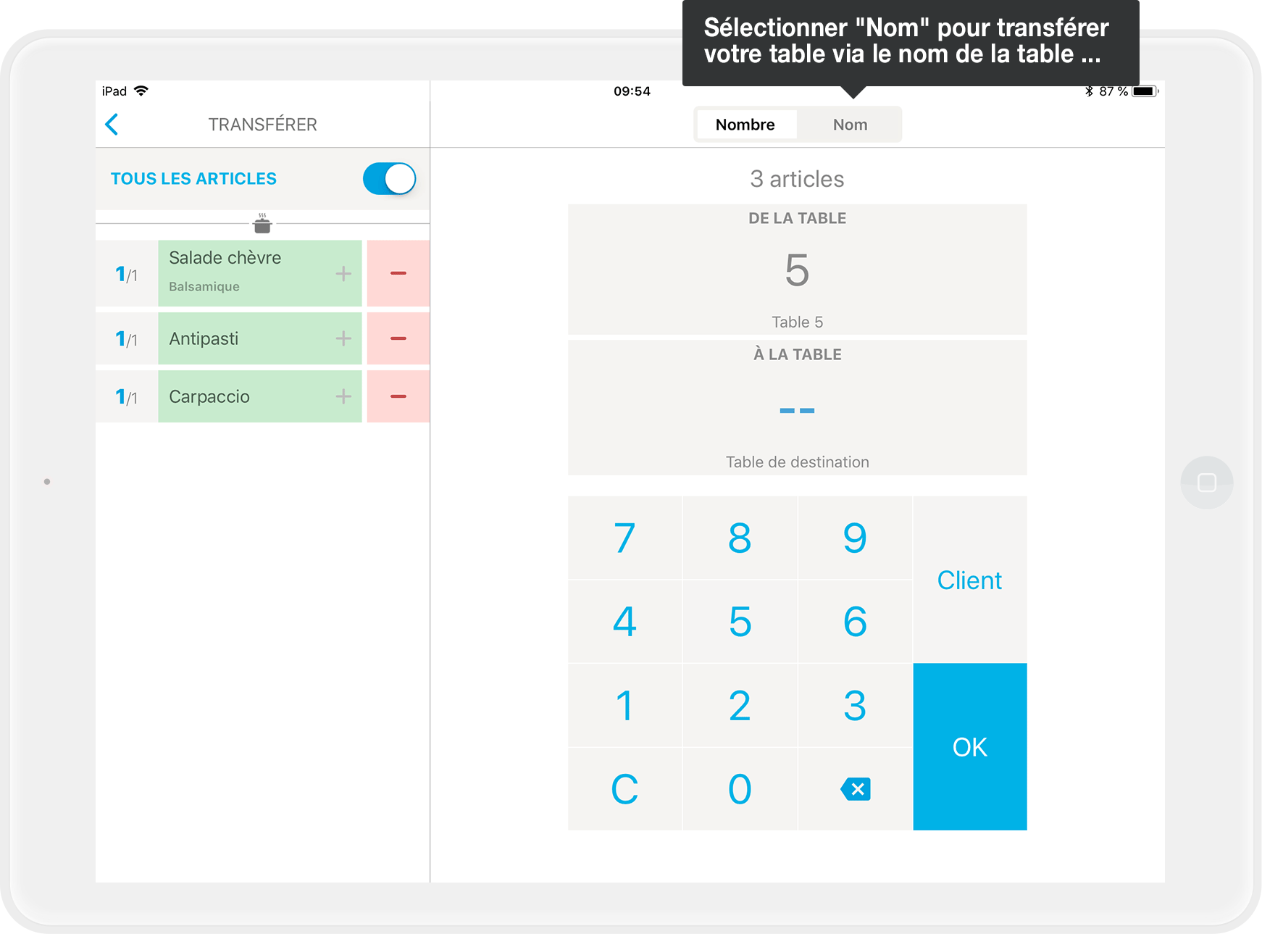Switch to the Nombre tab
This screenshot has height=934, width=1262.
coord(745,125)
